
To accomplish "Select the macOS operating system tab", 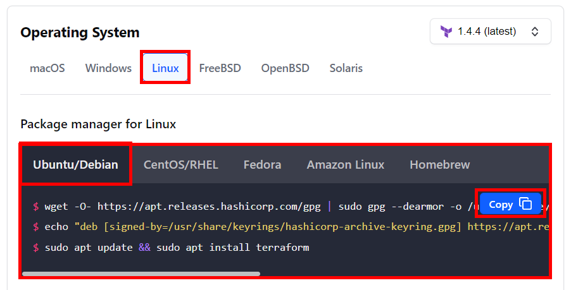I will [x=47, y=68].
